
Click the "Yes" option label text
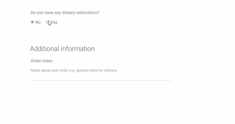point(55,22)
